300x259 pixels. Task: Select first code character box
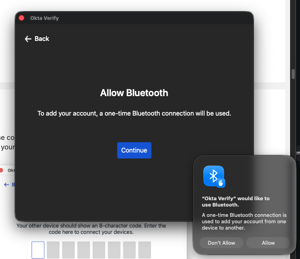38,250
